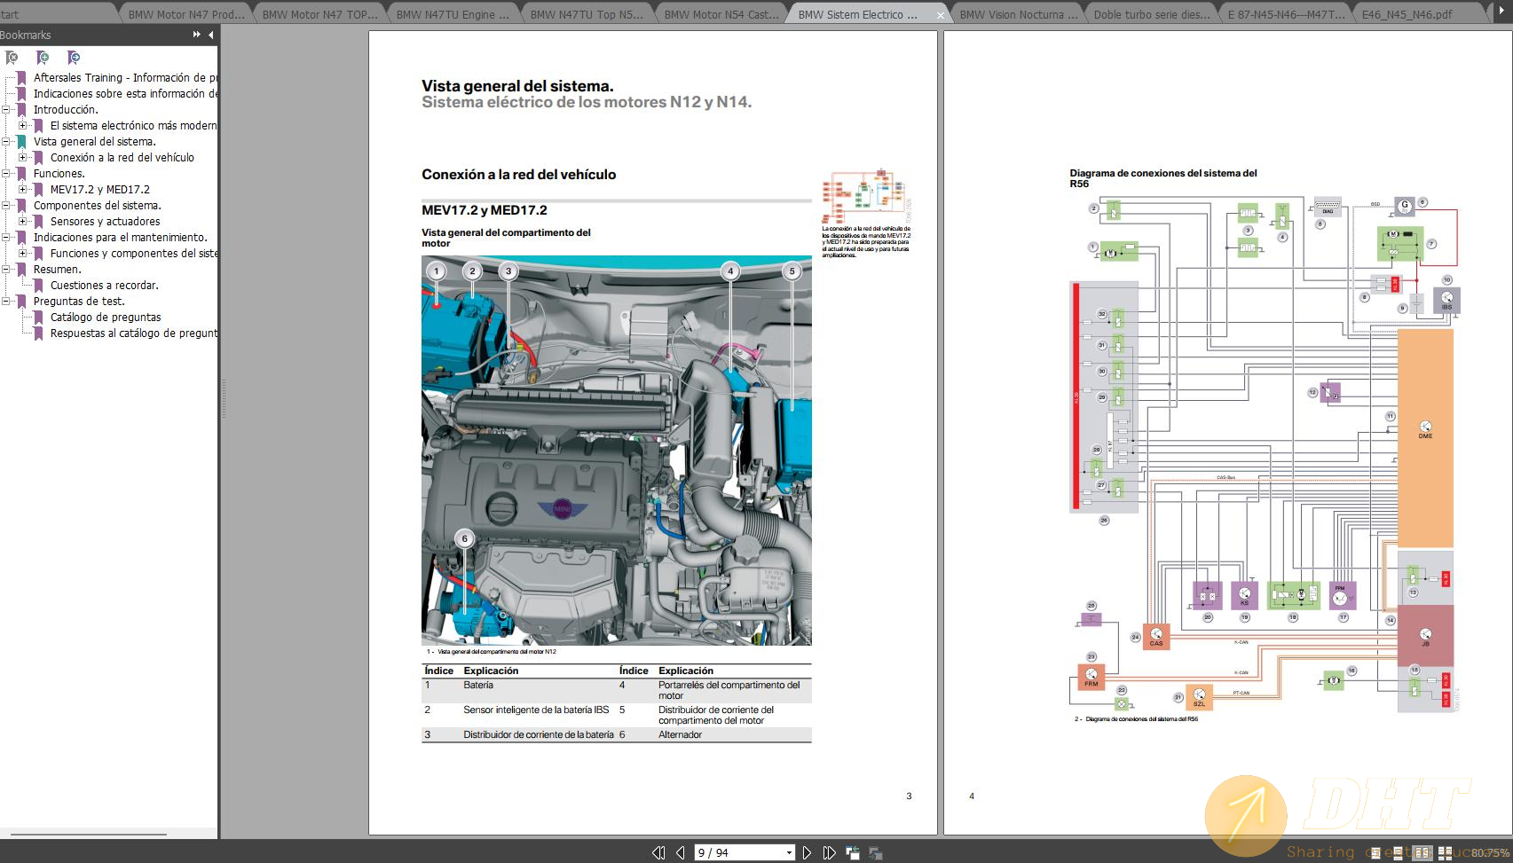
Task: Open the page number dropdown
Action: click(x=789, y=852)
